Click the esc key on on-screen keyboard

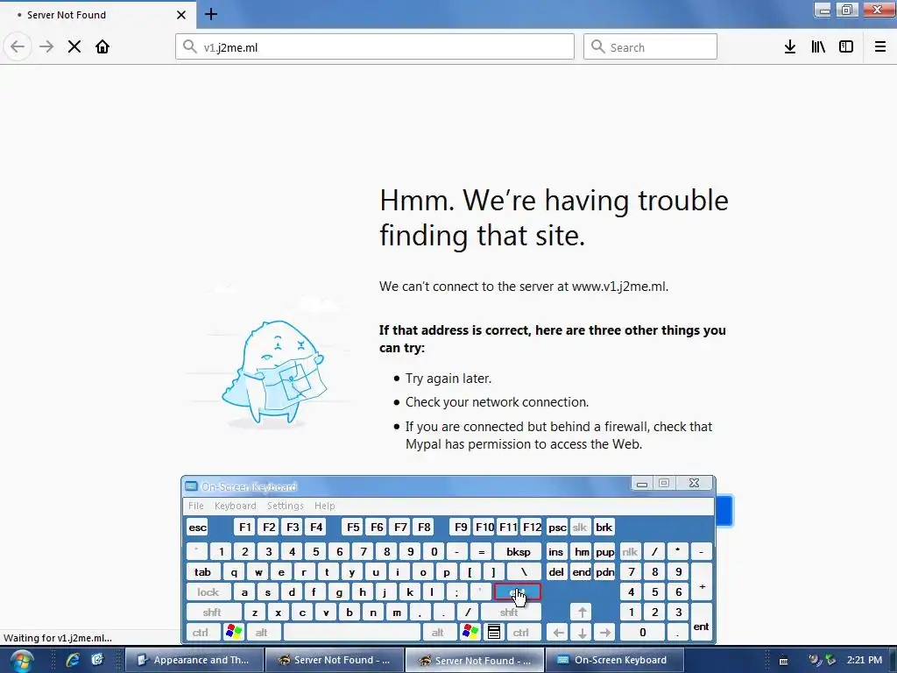pyautogui.click(x=197, y=527)
